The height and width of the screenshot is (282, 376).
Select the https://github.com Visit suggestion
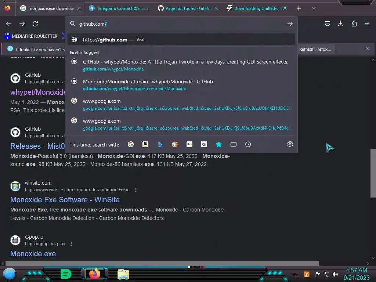(181, 40)
